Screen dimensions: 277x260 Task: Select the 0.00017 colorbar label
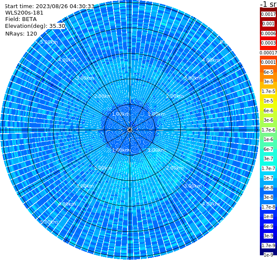pos(268,53)
